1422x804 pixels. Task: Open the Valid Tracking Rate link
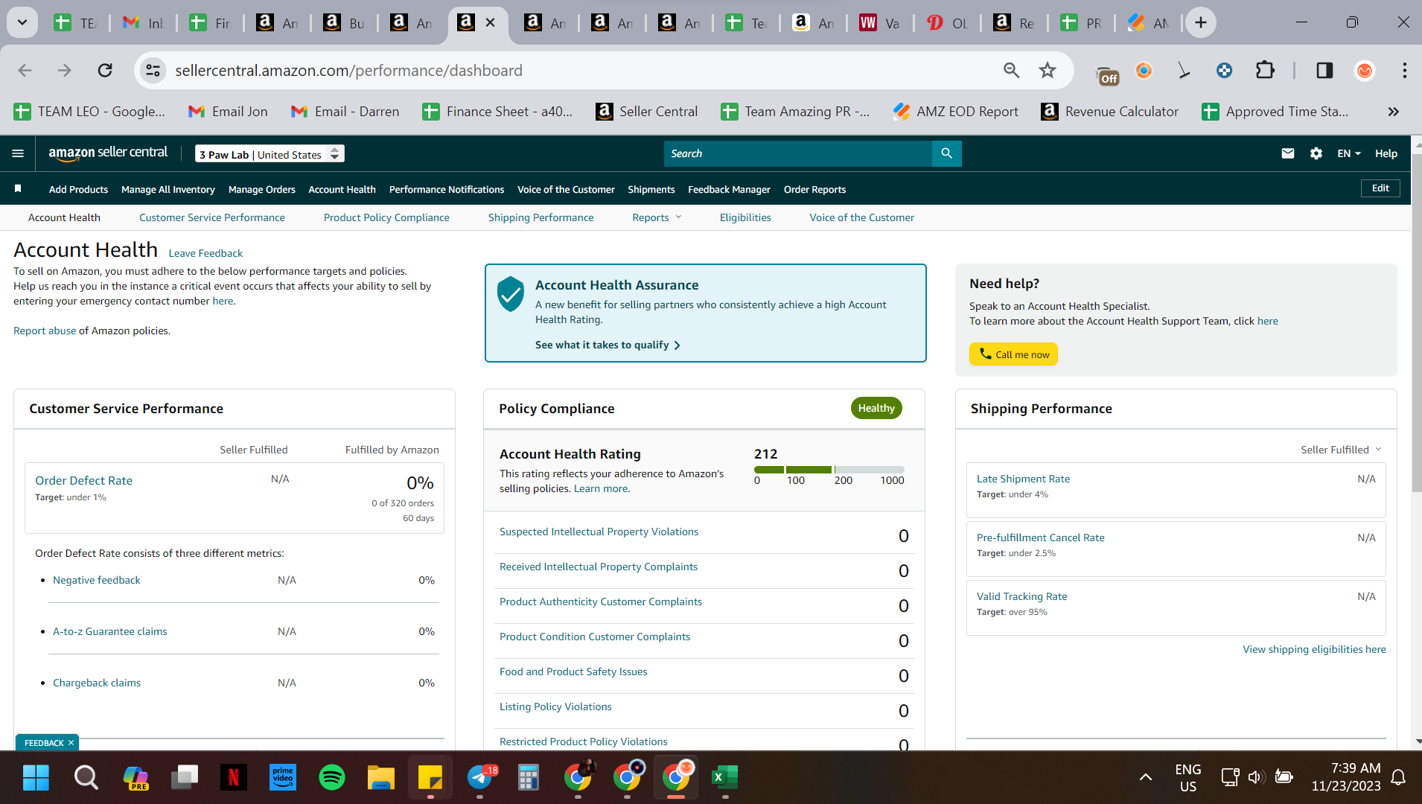point(1021,596)
